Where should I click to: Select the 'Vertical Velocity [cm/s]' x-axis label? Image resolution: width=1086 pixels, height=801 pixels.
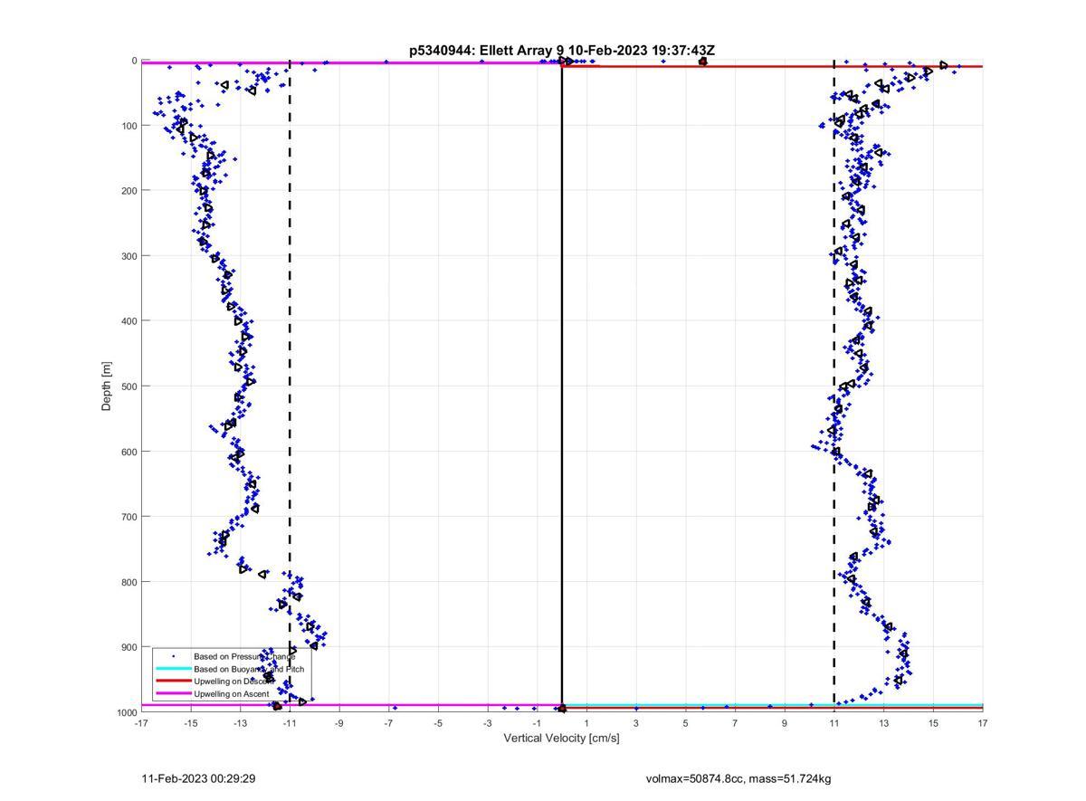(x=561, y=738)
